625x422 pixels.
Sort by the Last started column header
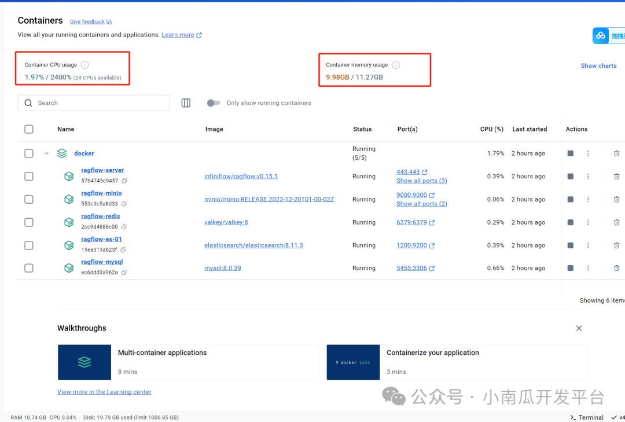point(530,129)
